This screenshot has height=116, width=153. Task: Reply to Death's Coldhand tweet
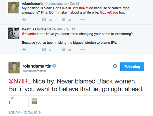tap(24, 50)
